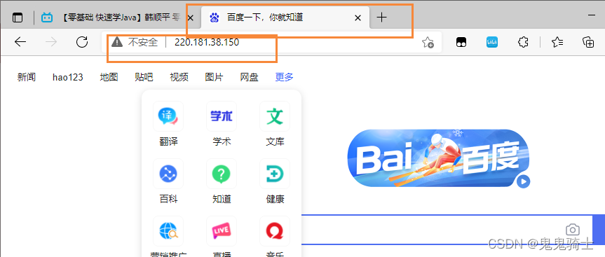Close the 韩顺平 Java tab
This screenshot has width=605, height=257.
point(190,18)
